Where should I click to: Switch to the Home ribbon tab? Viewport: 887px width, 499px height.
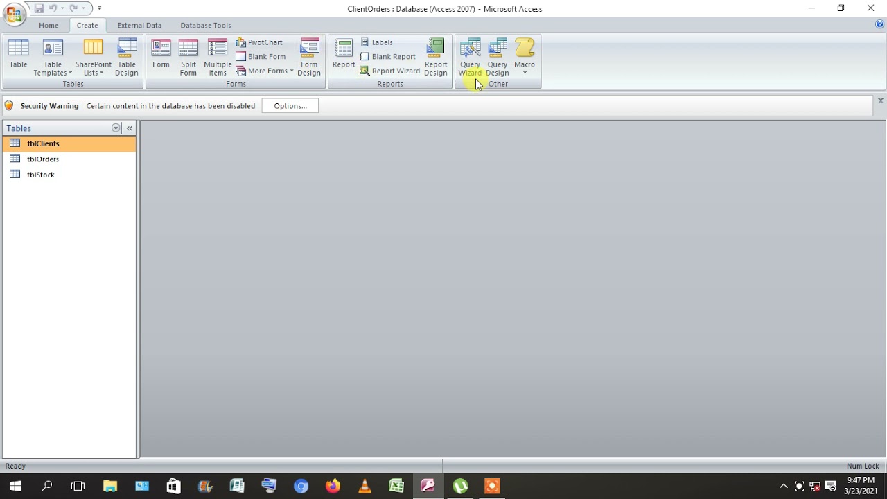49,25
